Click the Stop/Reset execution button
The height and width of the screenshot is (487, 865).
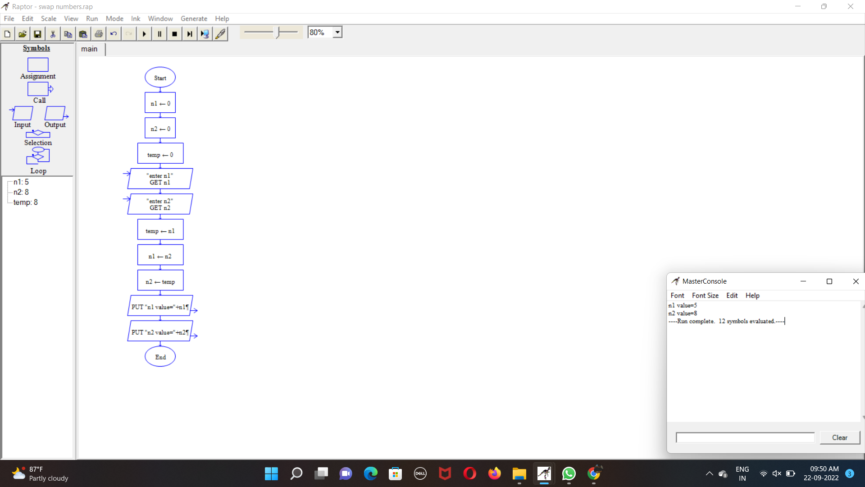(175, 34)
